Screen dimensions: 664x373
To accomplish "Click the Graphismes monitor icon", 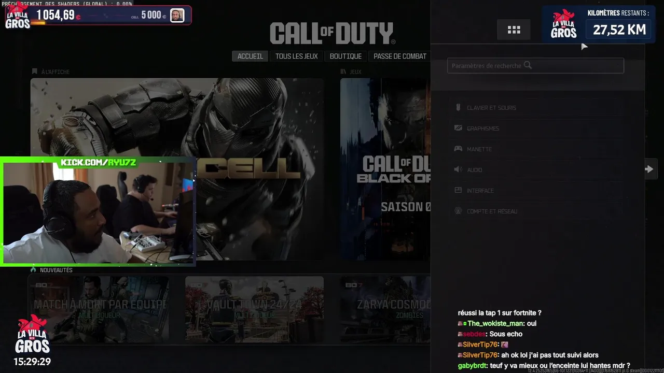I will pyautogui.click(x=458, y=128).
